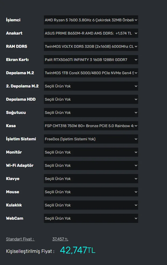Click the İşlemci label

(13, 20)
